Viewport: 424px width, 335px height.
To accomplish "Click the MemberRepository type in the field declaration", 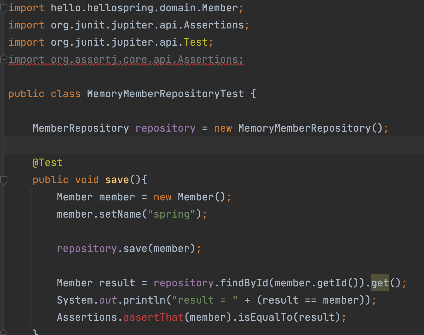I will (81, 128).
